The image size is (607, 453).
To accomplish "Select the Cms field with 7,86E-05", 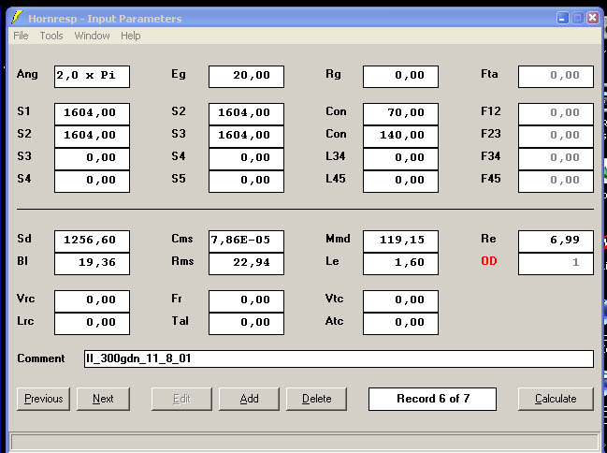I will 245,241.
